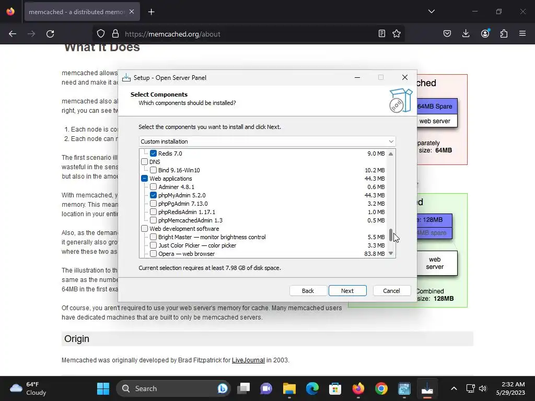List all tabs dropdown arrow
Screen dimensions: 535x401
(431, 11)
